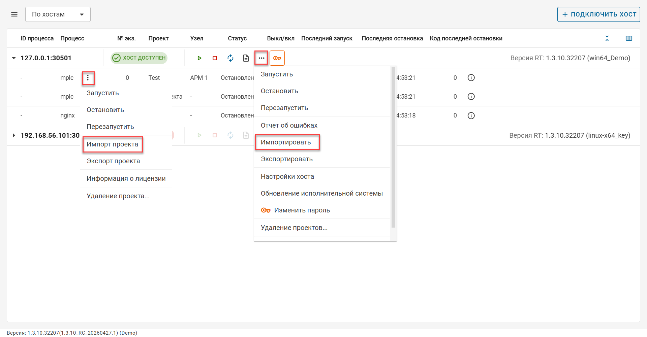Click the 'Хост доступен' status badge
Image resolution: width=647 pixels, height=337 pixels.
coord(139,58)
